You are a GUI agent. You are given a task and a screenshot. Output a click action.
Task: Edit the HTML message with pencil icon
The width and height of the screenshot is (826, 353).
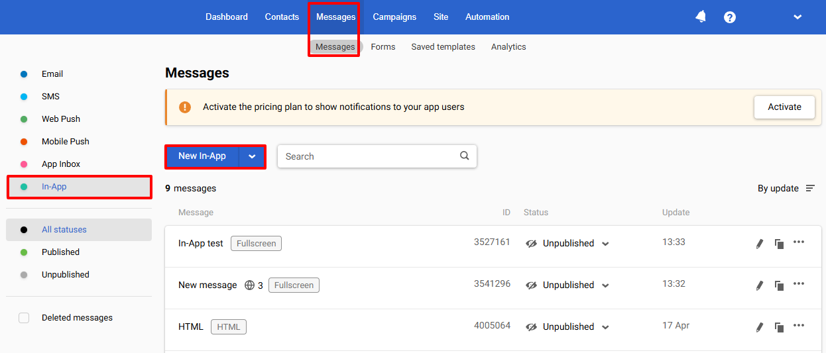tap(760, 328)
